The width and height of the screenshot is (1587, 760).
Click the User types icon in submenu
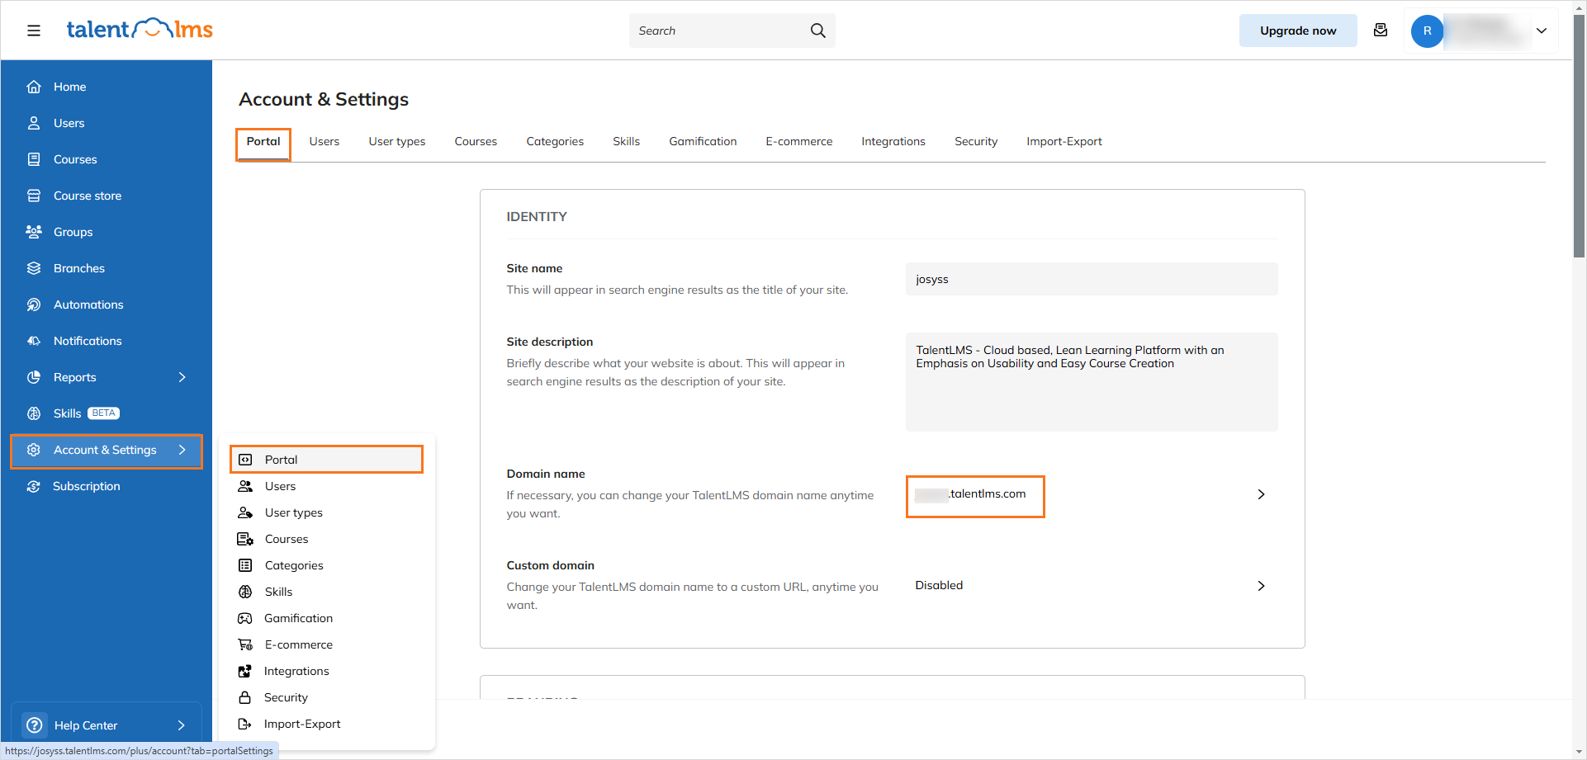[245, 512]
